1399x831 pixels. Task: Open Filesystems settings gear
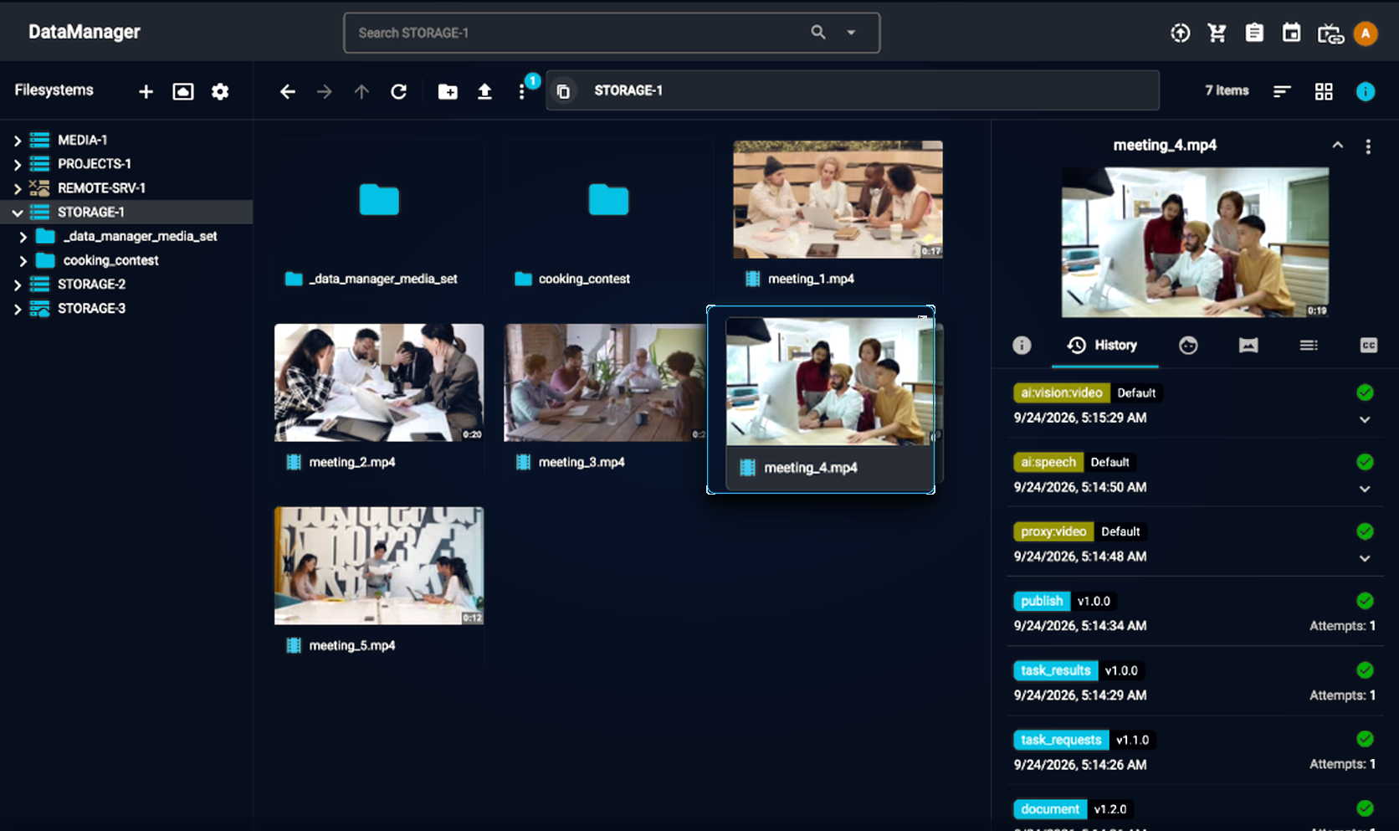[x=220, y=91]
